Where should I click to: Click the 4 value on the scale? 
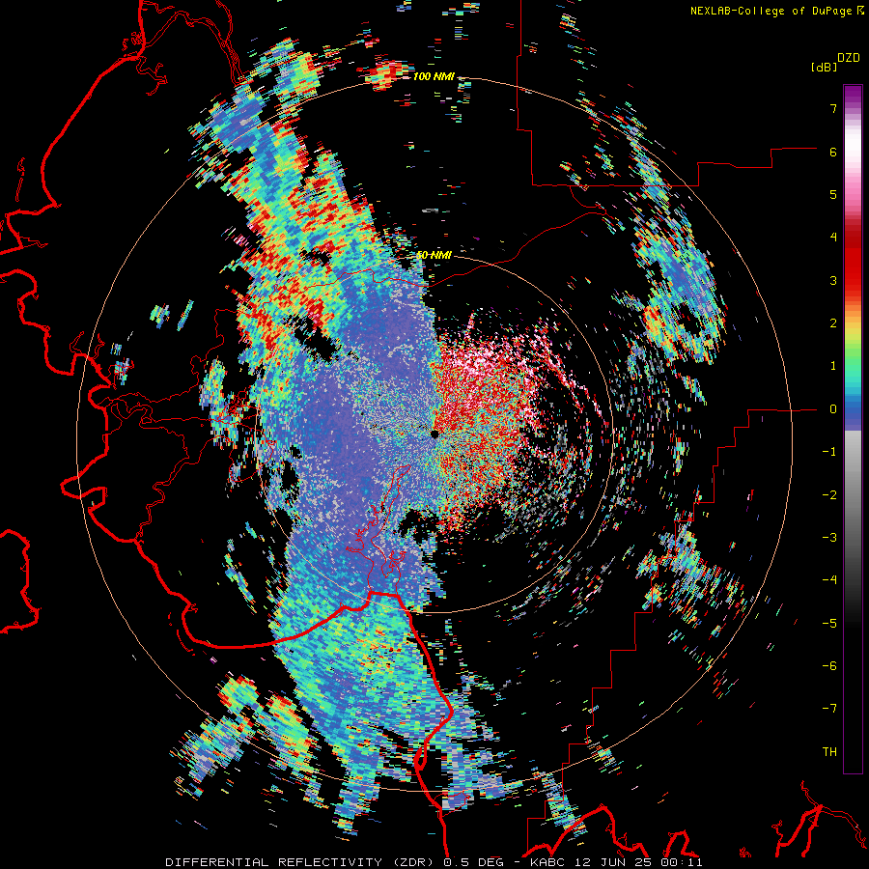833,238
